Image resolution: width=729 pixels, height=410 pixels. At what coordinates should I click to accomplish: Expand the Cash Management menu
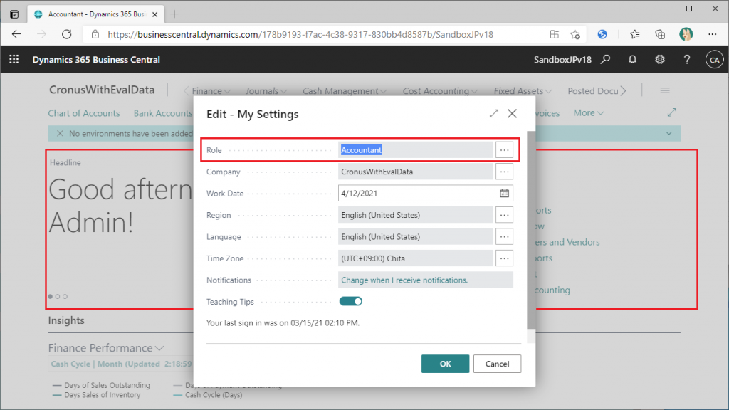pyautogui.click(x=345, y=91)
